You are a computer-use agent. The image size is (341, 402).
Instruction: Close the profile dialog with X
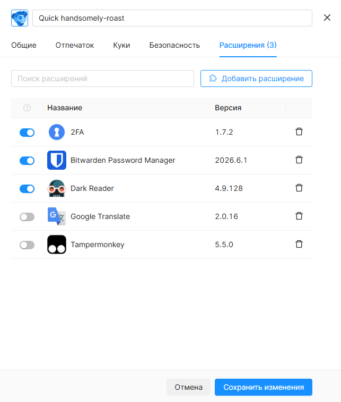(x=327, y=18)
